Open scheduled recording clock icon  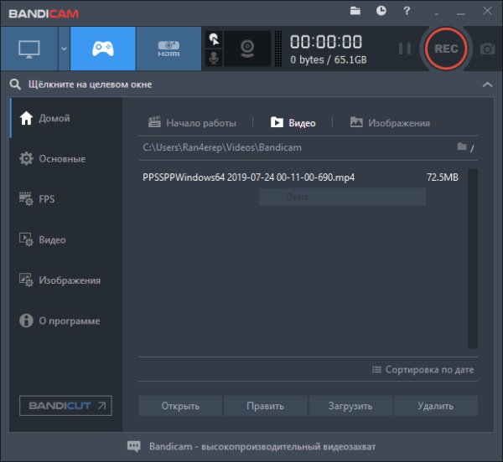pyautogui.click(x=381, y=11)
